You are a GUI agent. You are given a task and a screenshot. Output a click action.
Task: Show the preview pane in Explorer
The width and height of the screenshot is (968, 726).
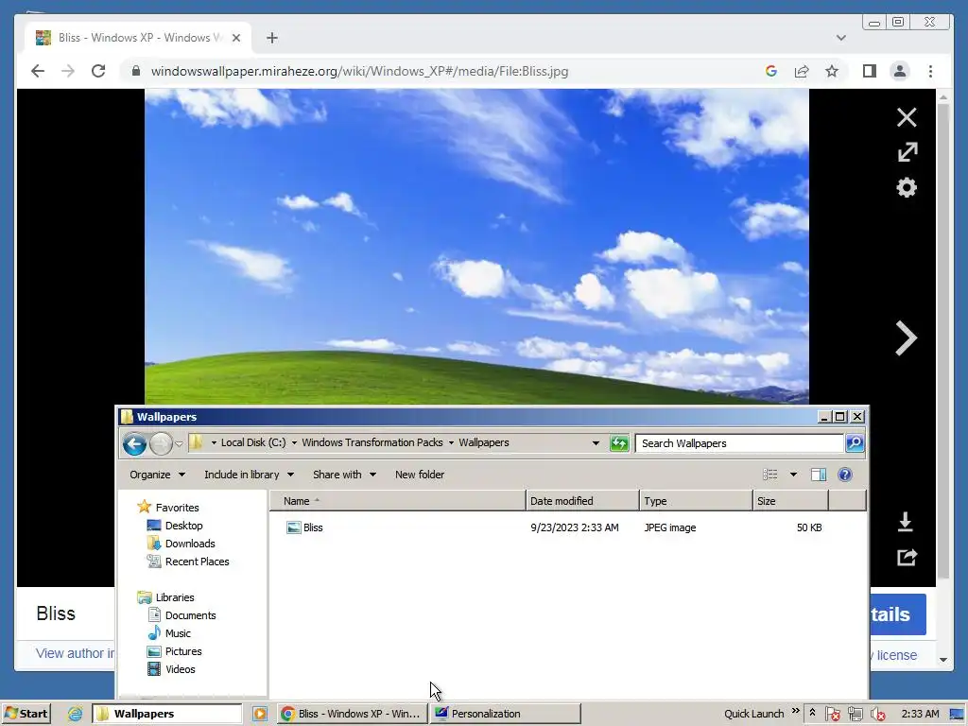point(819,475)
